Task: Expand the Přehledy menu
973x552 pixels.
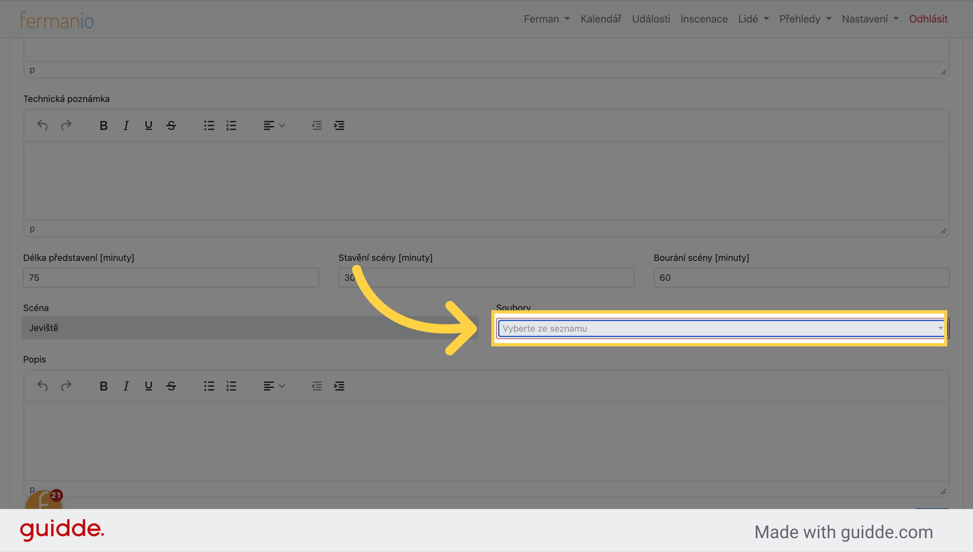Action: [805, 19]
